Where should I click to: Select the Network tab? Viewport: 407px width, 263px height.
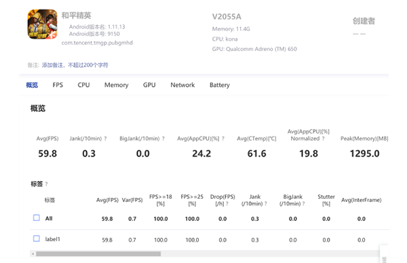(182, 85)
